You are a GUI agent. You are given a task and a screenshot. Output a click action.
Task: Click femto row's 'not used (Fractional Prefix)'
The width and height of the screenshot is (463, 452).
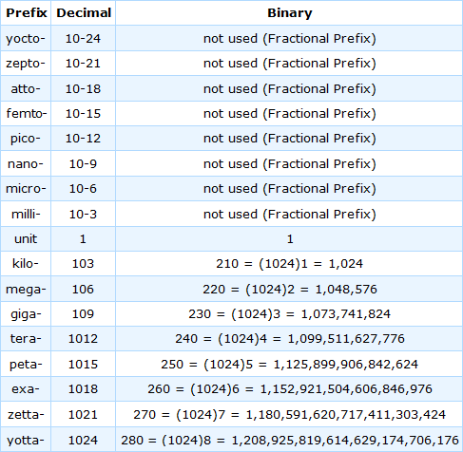pos(289,114)
